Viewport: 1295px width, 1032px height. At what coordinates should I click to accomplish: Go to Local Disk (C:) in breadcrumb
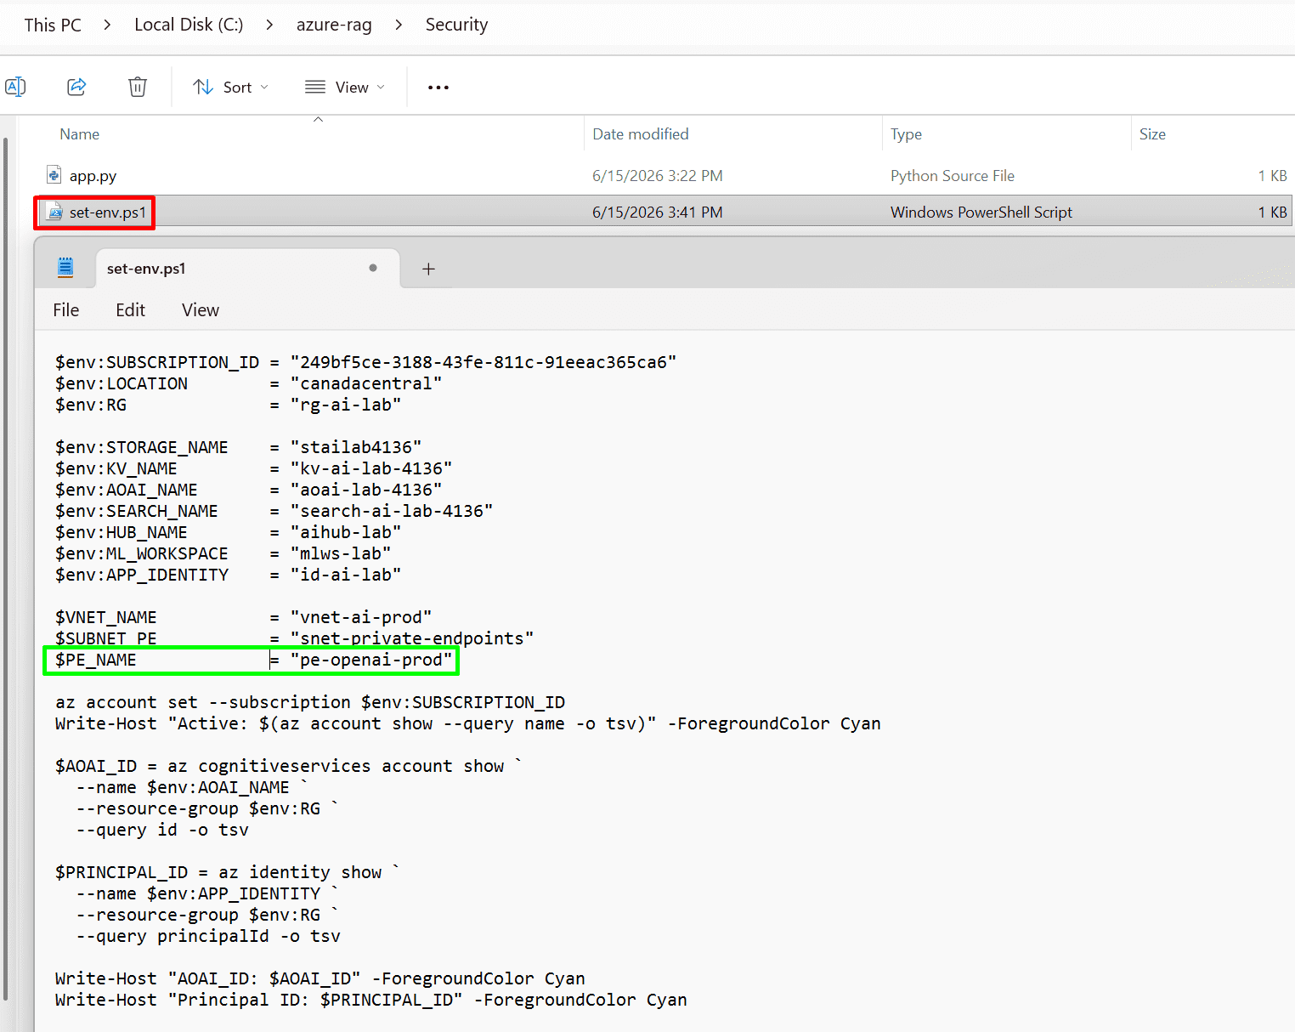pos(189,25)
